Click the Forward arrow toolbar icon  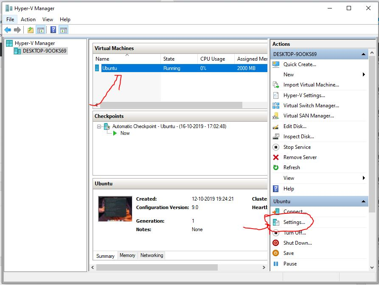(x=17, y=30)
